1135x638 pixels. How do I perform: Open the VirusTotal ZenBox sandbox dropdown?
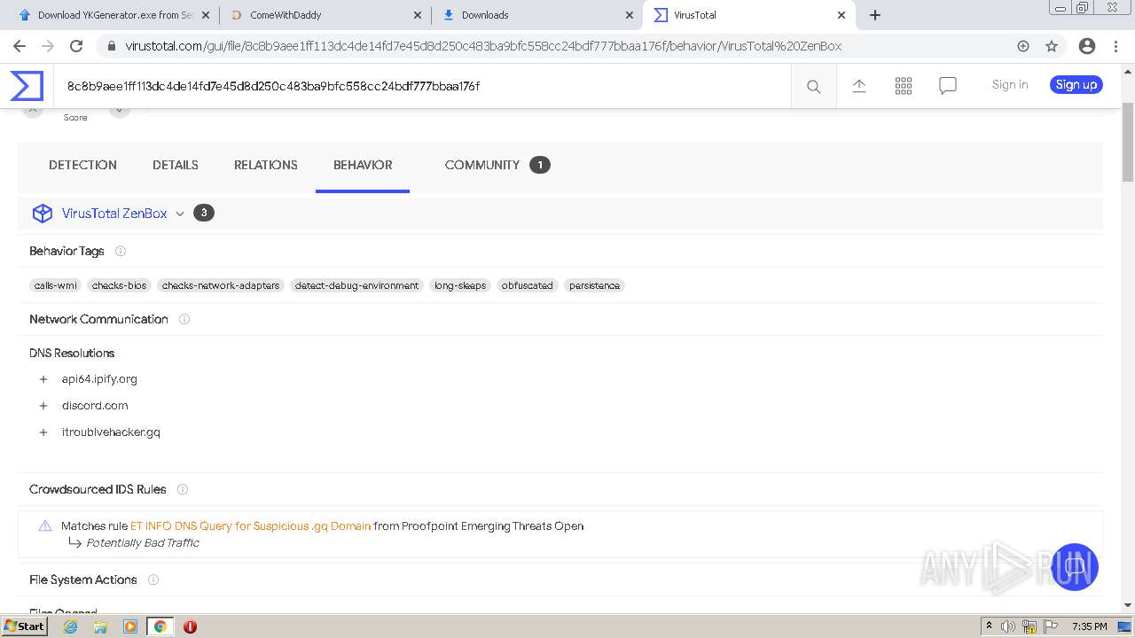[x=180, y=214]
